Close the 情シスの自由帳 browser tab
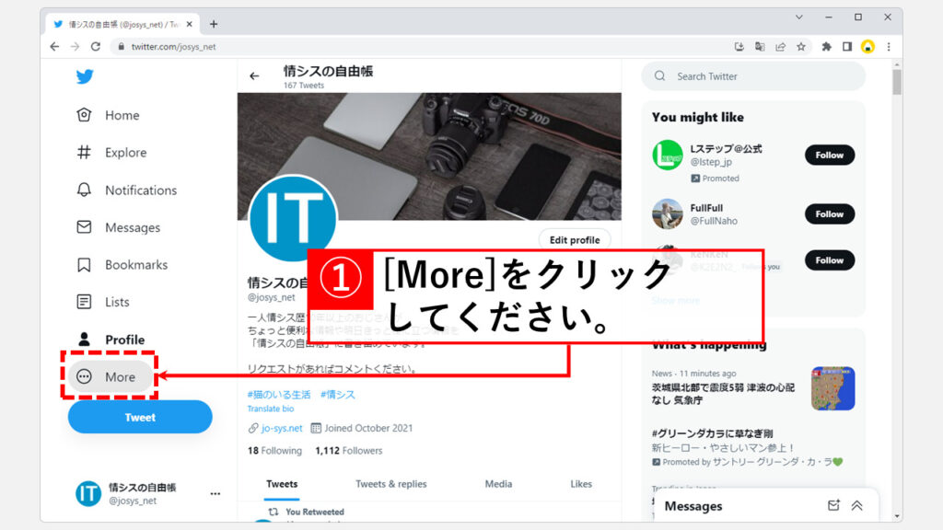 [190, 24]
